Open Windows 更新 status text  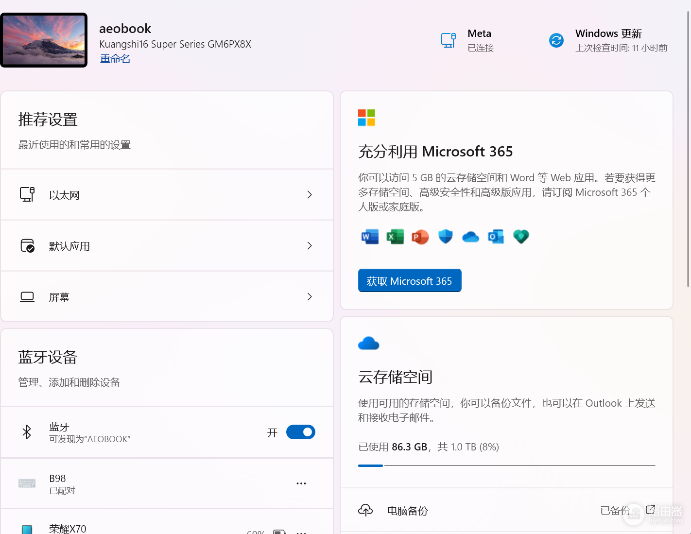pyautogui.click(x=621, y=40)
